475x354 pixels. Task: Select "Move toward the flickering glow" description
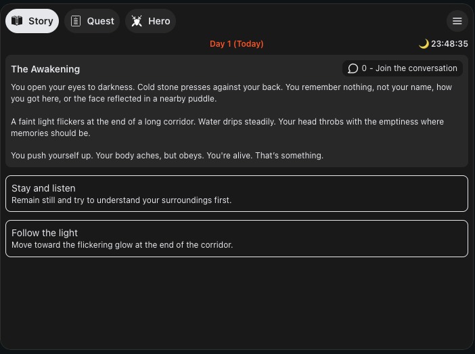122,245
